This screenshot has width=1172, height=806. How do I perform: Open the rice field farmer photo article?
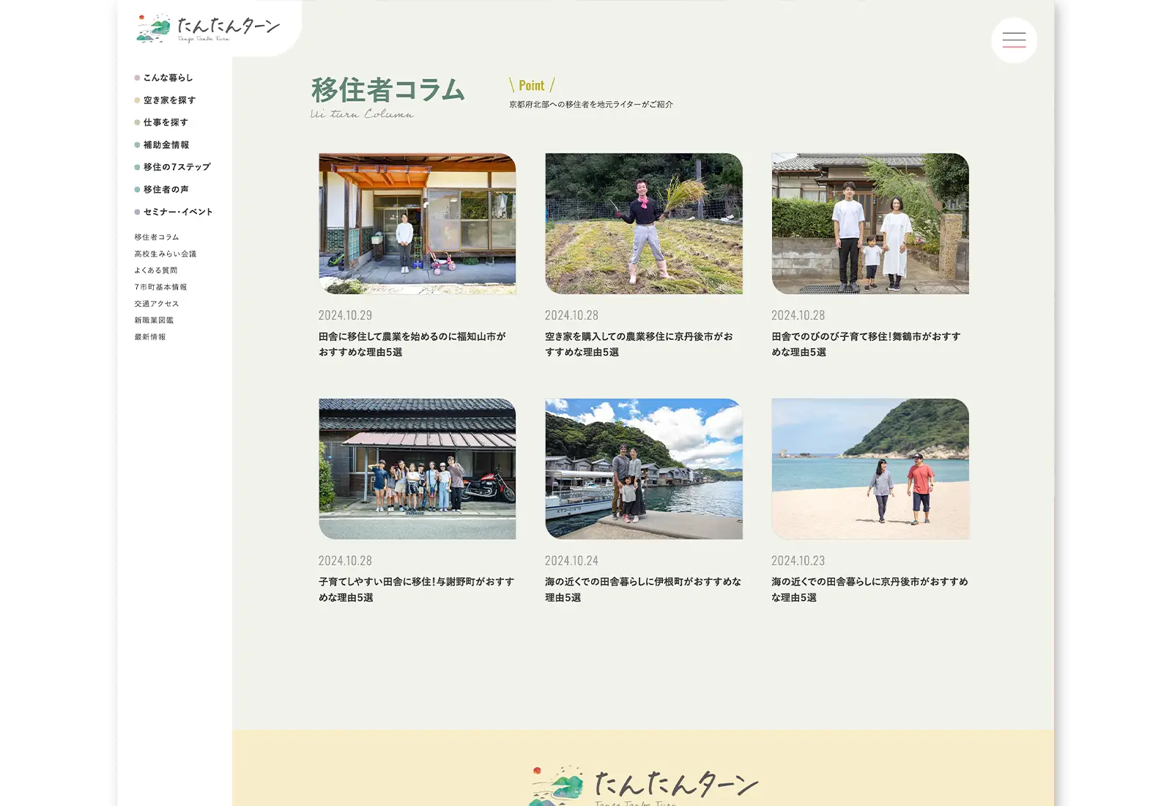point(643,223)
